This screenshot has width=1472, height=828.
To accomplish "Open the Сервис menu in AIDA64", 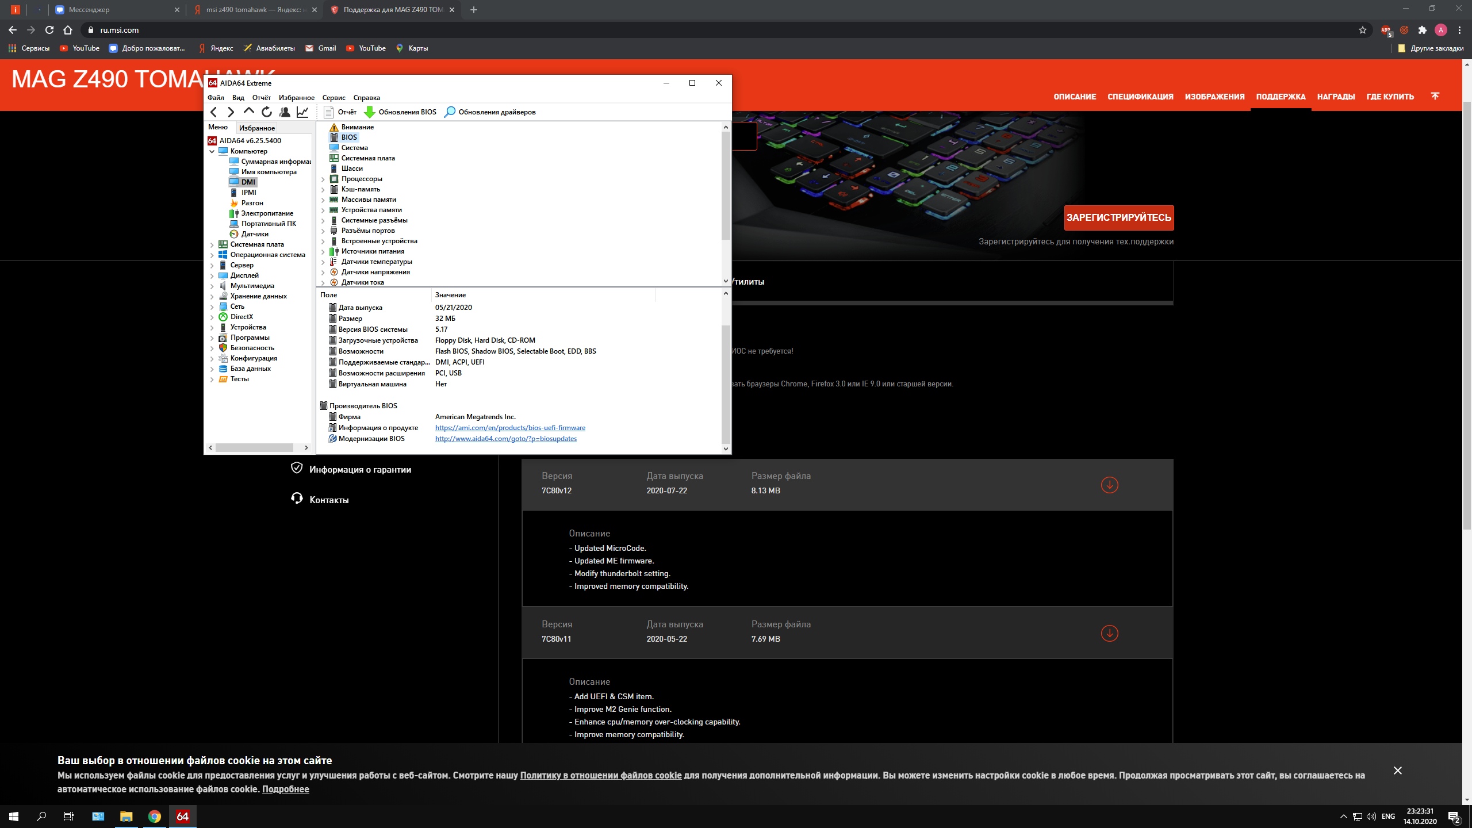I will [x=333, y=98].
